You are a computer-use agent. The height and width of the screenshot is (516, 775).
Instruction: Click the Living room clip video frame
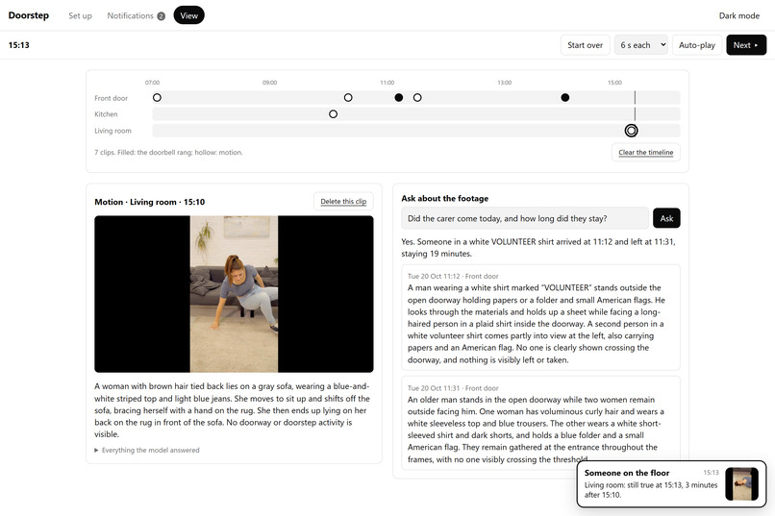coord(234,294)
